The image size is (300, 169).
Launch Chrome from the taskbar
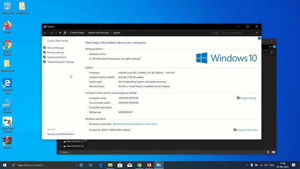(139, 165)
